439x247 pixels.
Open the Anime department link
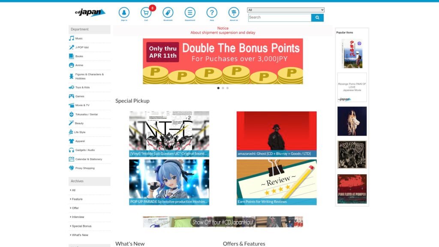(x=79, y=65)
